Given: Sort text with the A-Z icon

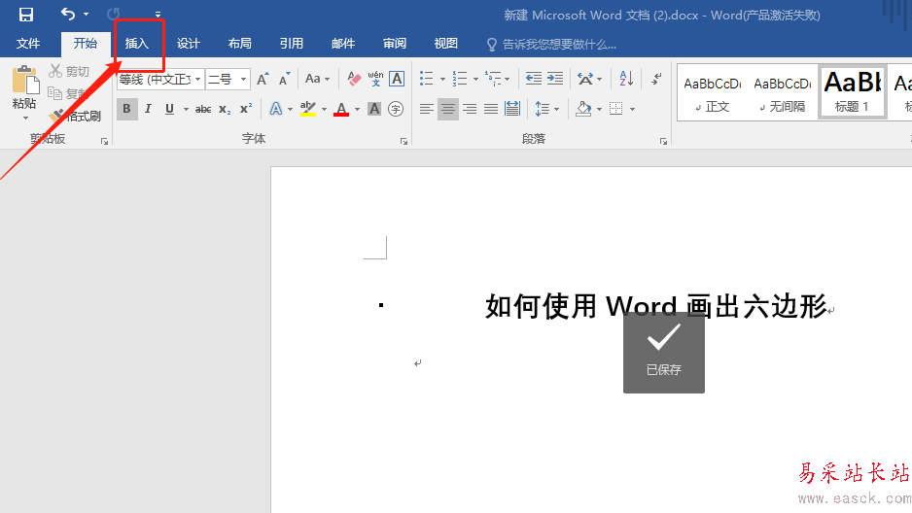Looking at the screenshot, I should pos(626,79).
